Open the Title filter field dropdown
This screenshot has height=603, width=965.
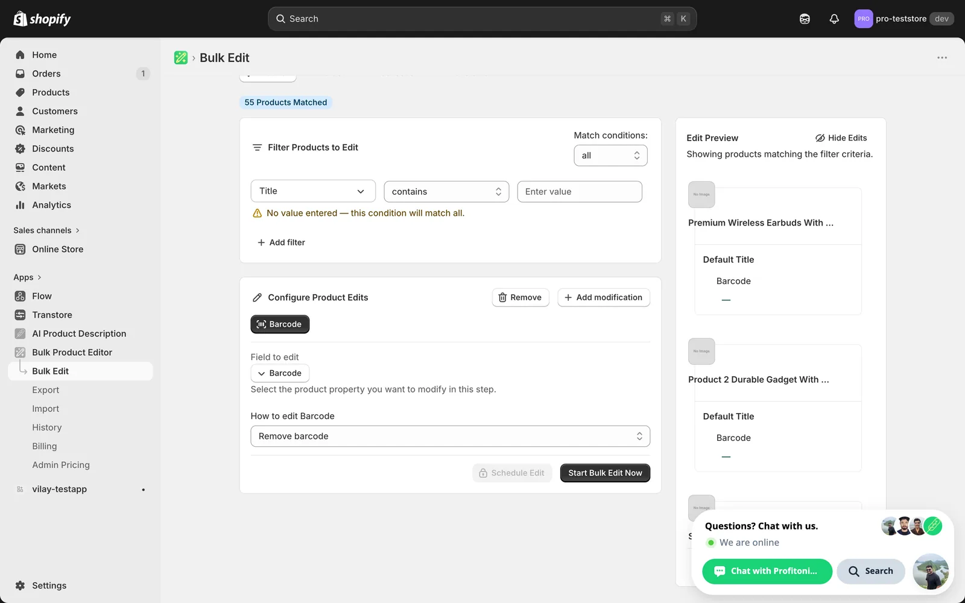(313, 191)
